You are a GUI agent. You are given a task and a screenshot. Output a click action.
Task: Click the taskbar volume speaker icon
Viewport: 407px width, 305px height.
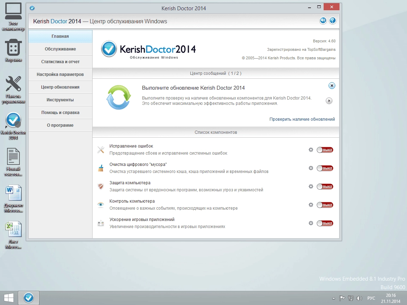point(359,298)
